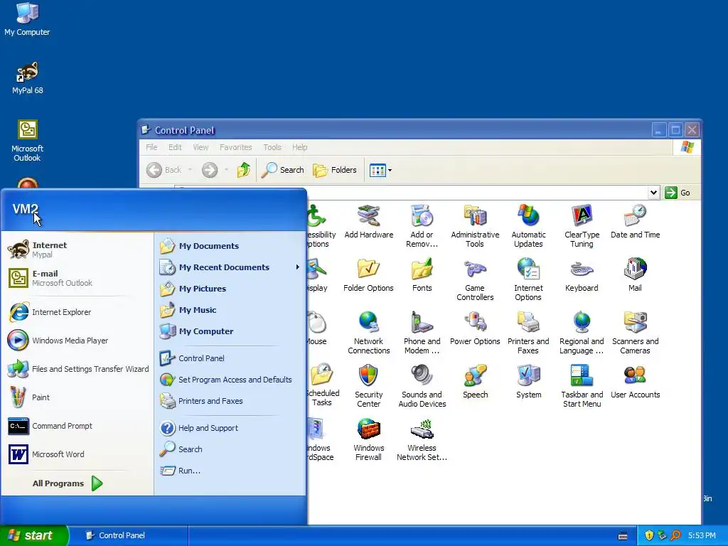This screenshot has height=546, width=728.
Task: Click the Search toolbar button
Action: tap(283, 170)
